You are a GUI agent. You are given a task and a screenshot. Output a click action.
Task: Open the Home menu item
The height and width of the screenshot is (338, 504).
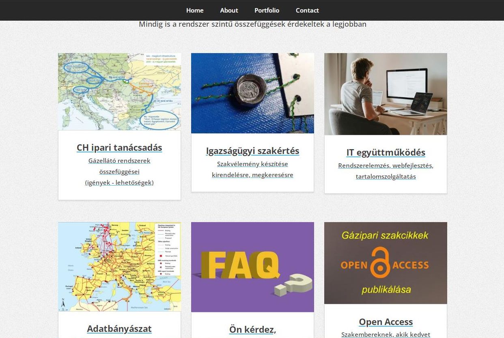[195, 10]
